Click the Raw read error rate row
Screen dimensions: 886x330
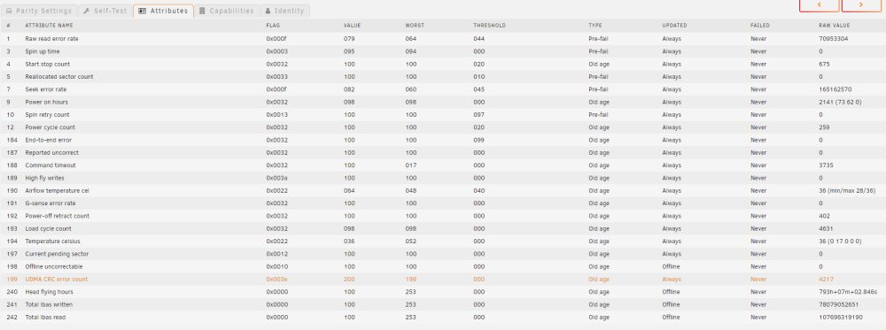(x=443, y=39)
